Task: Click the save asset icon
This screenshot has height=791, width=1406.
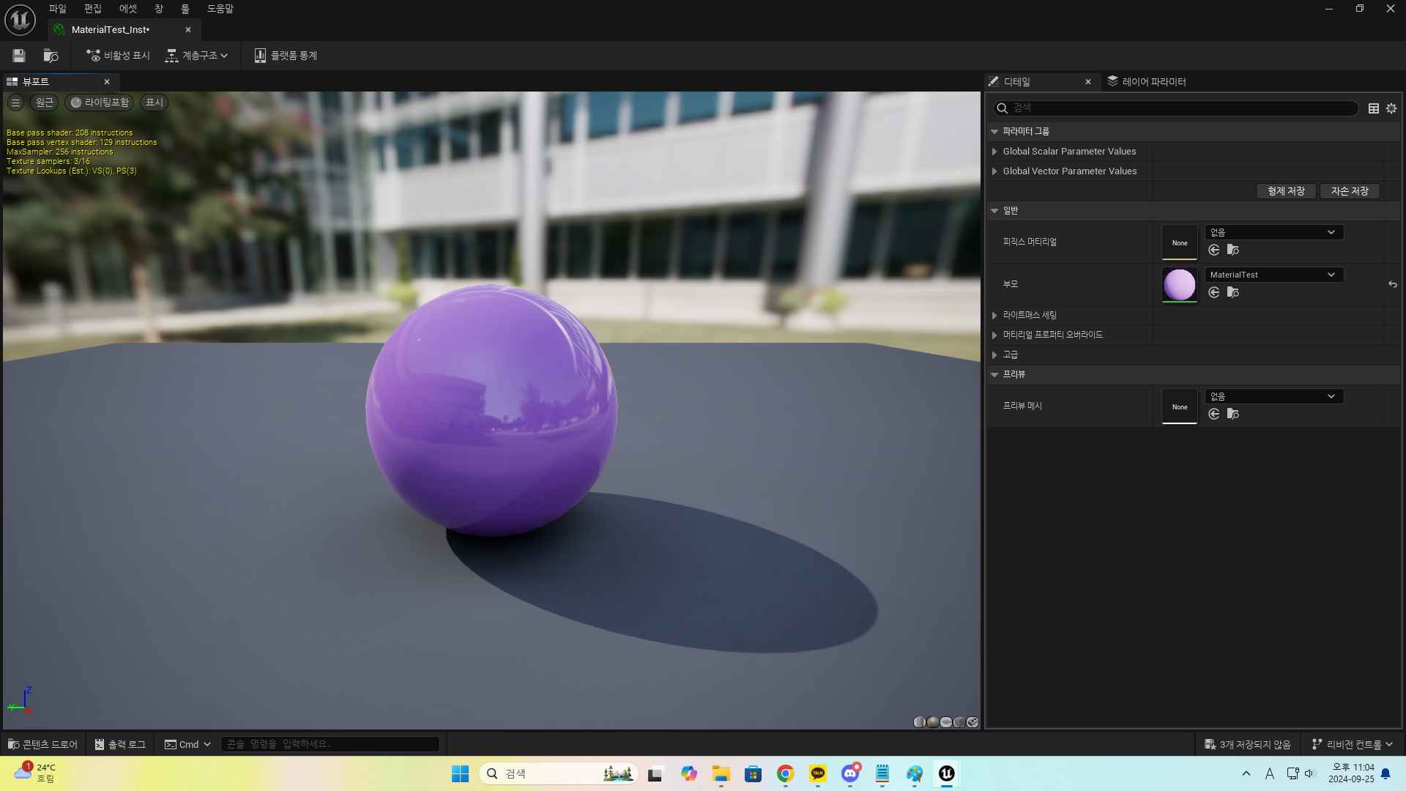Action: click(19, 56)
